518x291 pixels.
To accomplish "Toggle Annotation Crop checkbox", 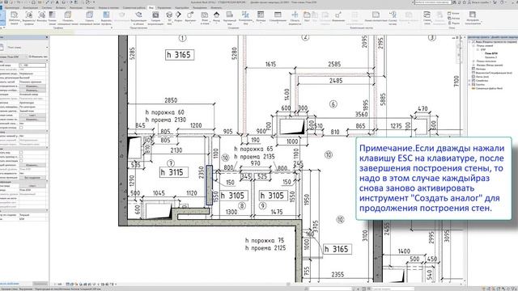I will click(21, 161).
